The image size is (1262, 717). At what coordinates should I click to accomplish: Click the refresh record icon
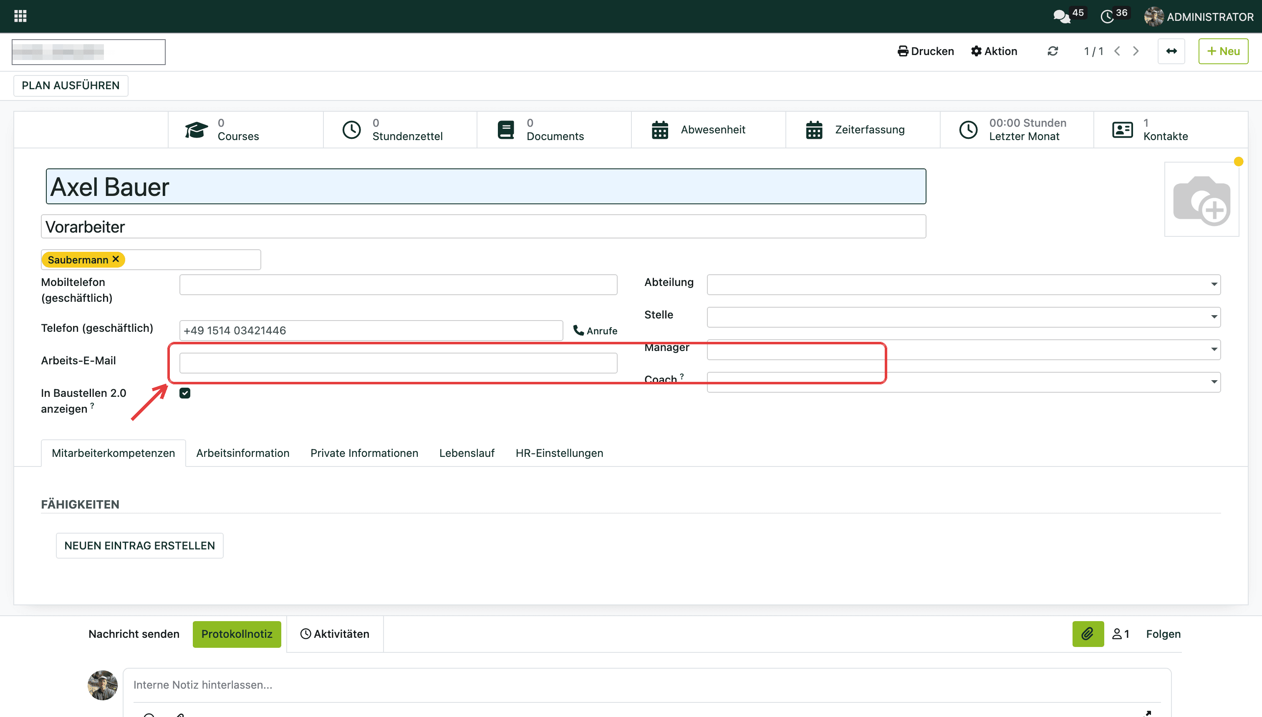click(1053, 51)
